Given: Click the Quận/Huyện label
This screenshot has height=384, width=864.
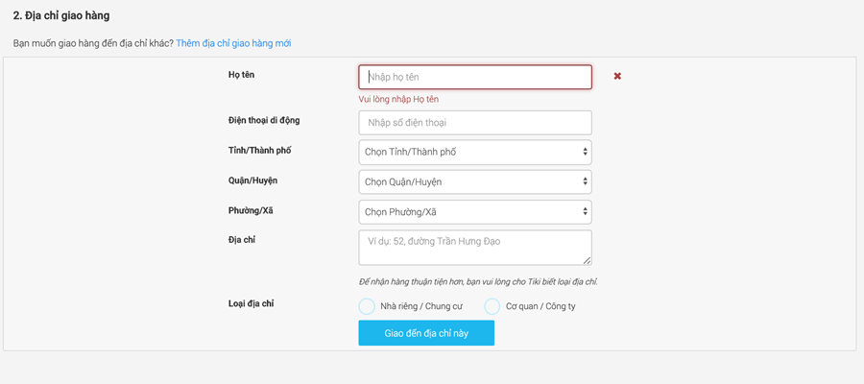Looking at the screenshot, I should coord(252,180).
